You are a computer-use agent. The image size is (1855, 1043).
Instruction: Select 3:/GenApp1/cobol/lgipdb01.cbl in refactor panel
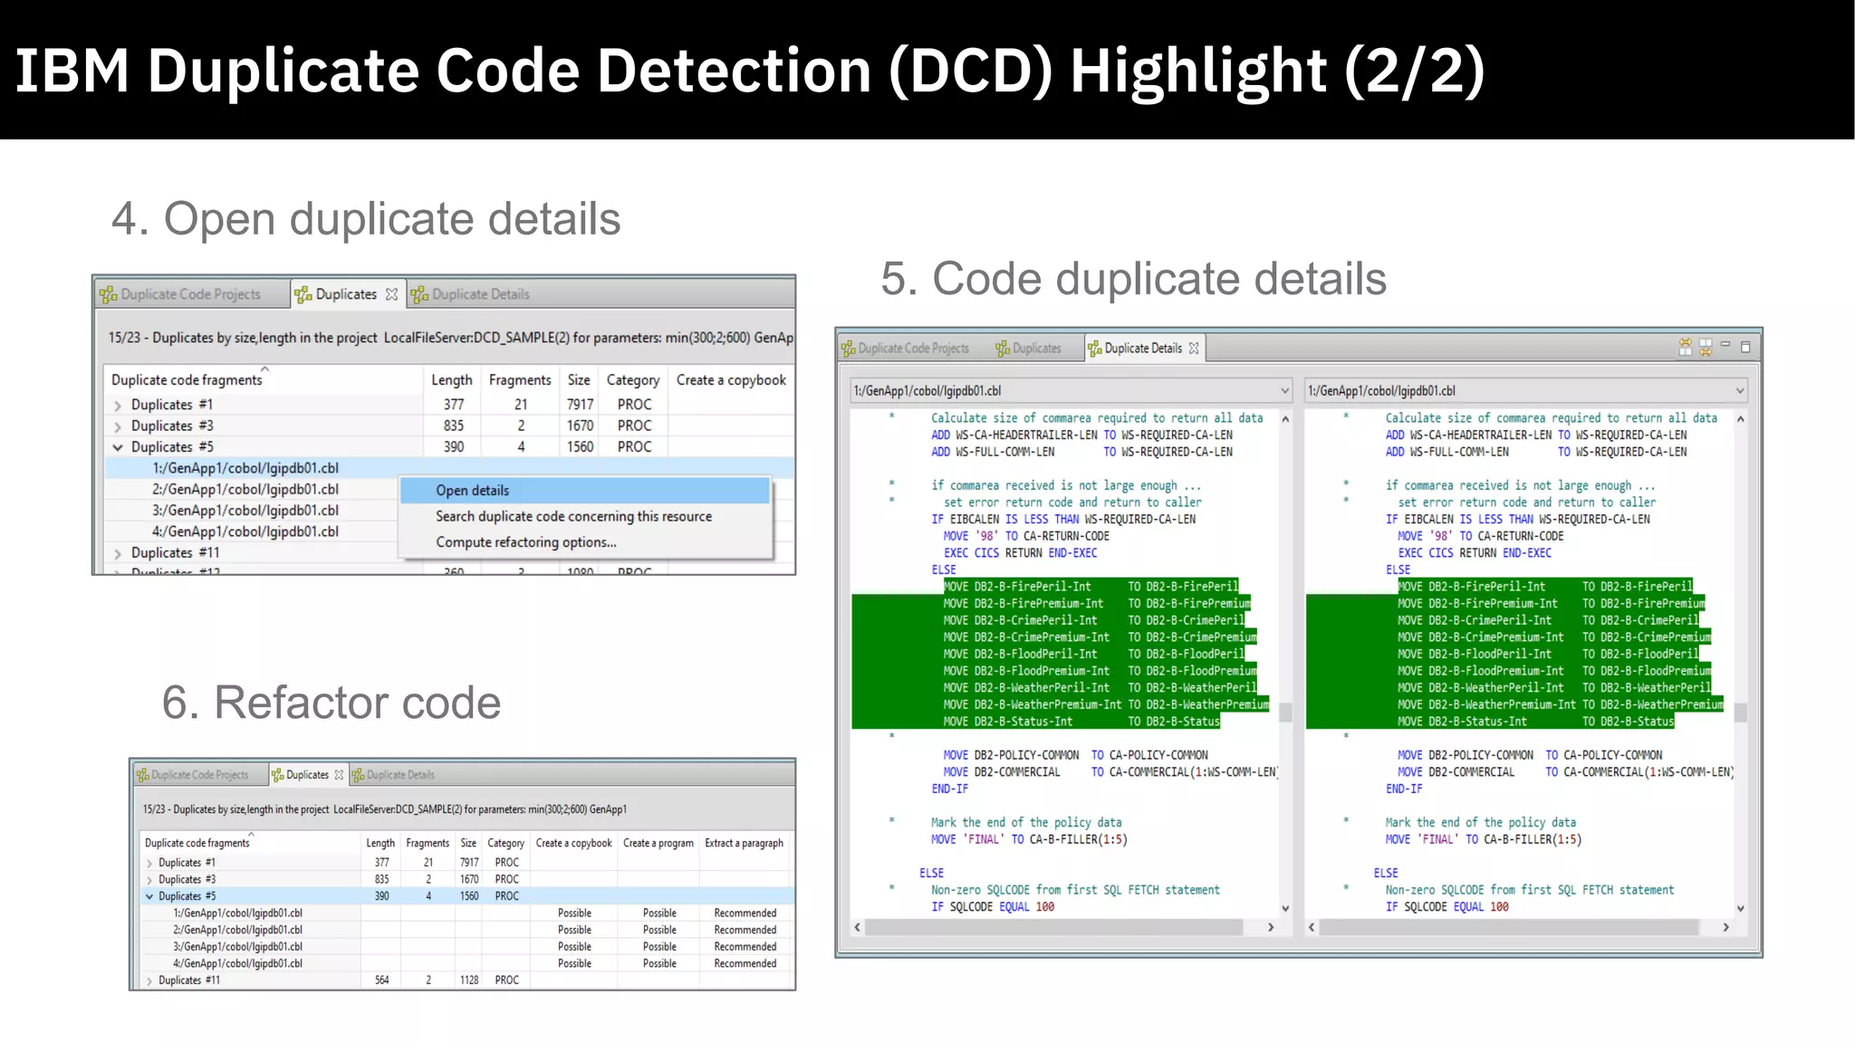tap(237, 947)
